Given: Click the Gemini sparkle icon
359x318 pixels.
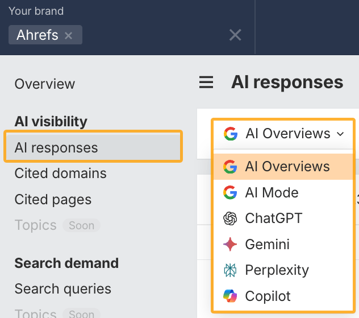Looking at the screenshot, I should click(230, 245).
